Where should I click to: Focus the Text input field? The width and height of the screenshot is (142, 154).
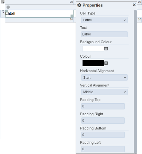pyautogui.click(x=104, y=34)
